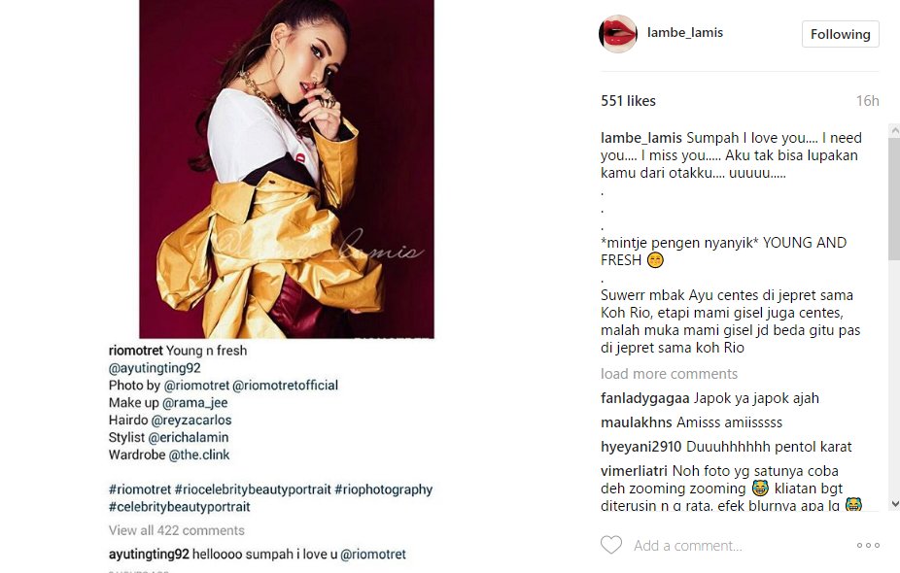
Task: Click the scrollbar up arrow in comments
Action: coord(894,131)
